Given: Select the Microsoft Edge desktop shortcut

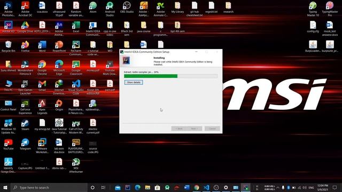Looking at the screenshot, I should pos(59,68).
